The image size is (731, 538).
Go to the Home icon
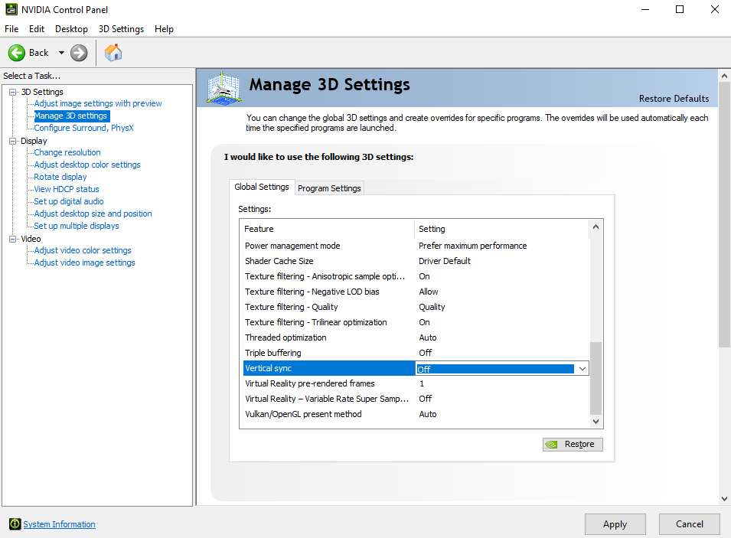pos(113,53)
